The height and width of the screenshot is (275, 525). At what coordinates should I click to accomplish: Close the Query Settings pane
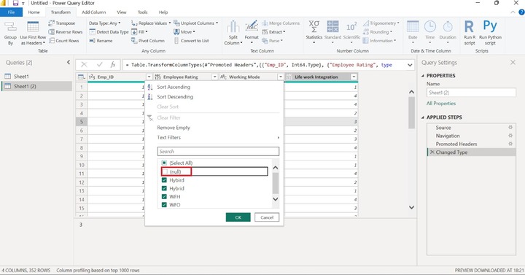click(513, 62)
